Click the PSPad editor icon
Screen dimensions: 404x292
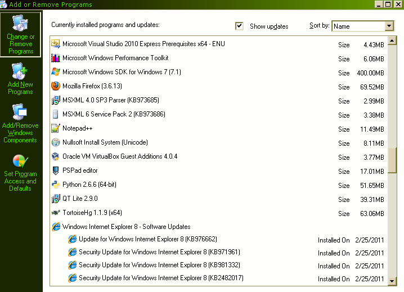pos(55,170)
